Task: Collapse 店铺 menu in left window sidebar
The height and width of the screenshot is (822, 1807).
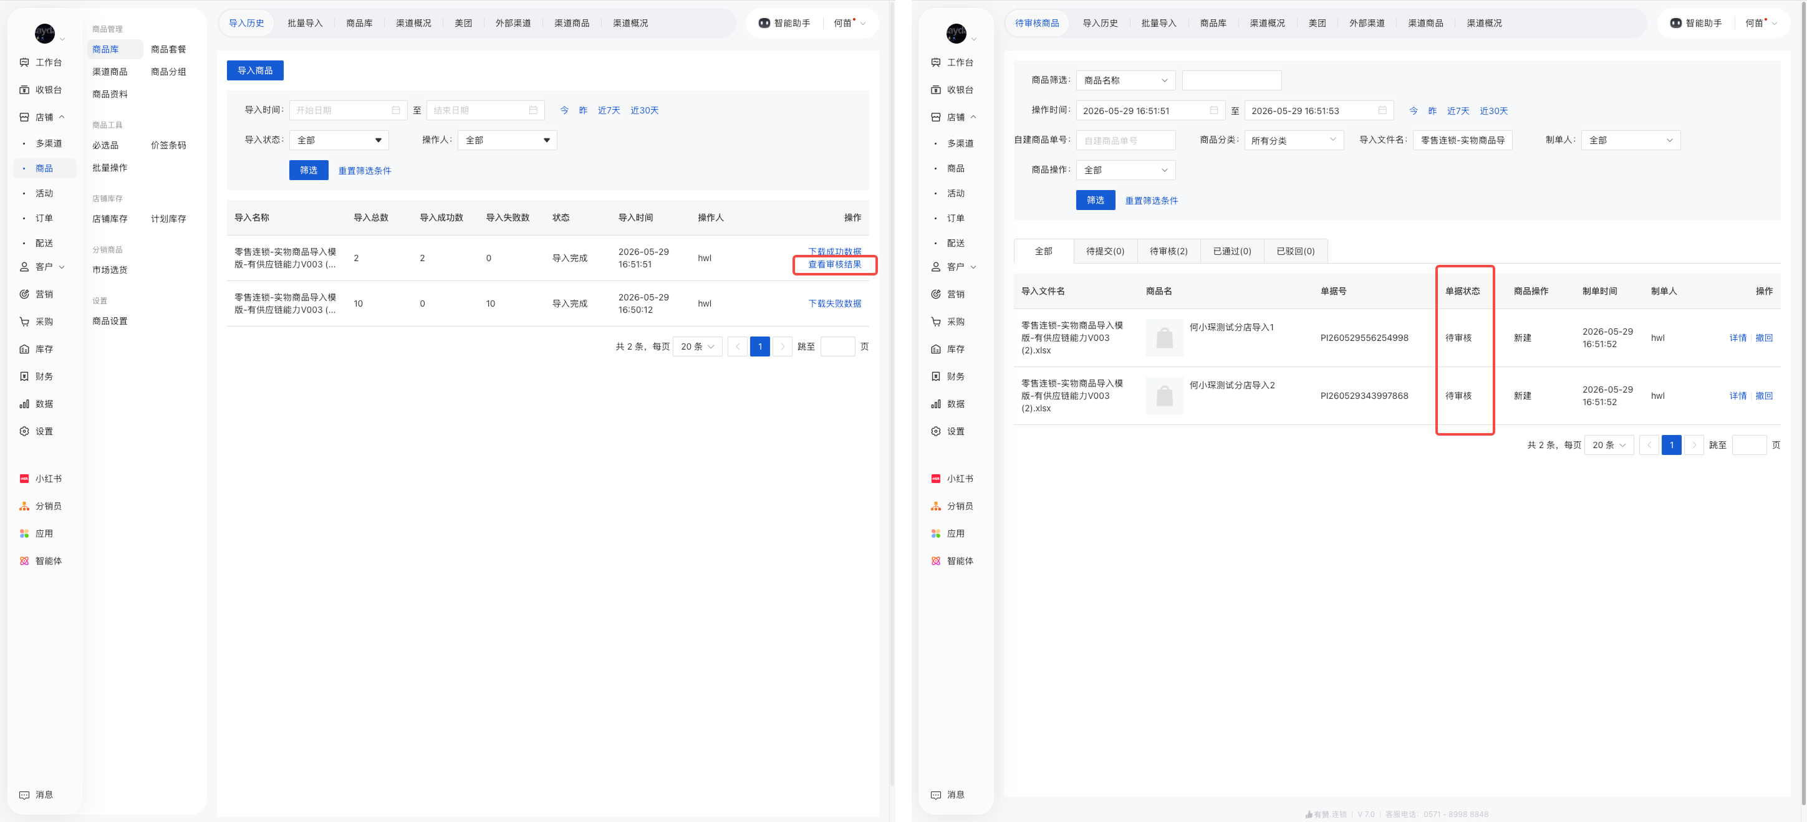Action: point(62,117)
